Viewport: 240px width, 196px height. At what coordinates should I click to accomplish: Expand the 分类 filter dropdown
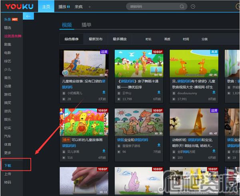pos(204,39)
